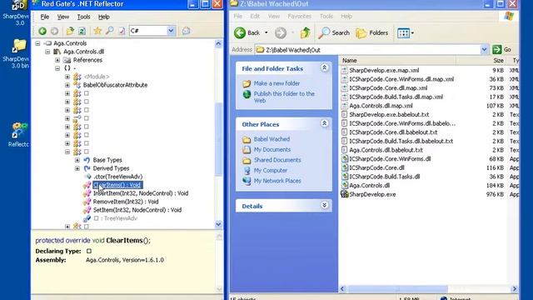The height and width of the screenshot is (300, 533).
Task: Open Reflector's Help menu
Action: (103, 17)
